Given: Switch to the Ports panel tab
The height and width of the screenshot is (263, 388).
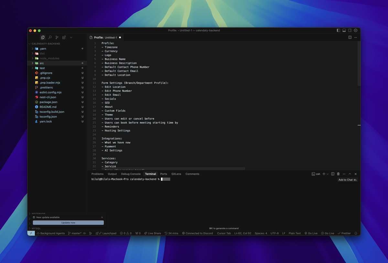Looking at the screenshot, I should tap(164, 174).
